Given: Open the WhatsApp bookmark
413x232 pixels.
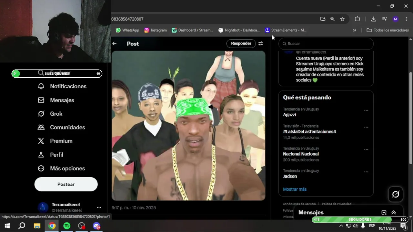Looking at the screenshot, I should [127, 30].
